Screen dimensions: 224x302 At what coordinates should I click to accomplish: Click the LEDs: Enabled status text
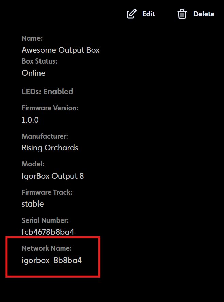47,91
